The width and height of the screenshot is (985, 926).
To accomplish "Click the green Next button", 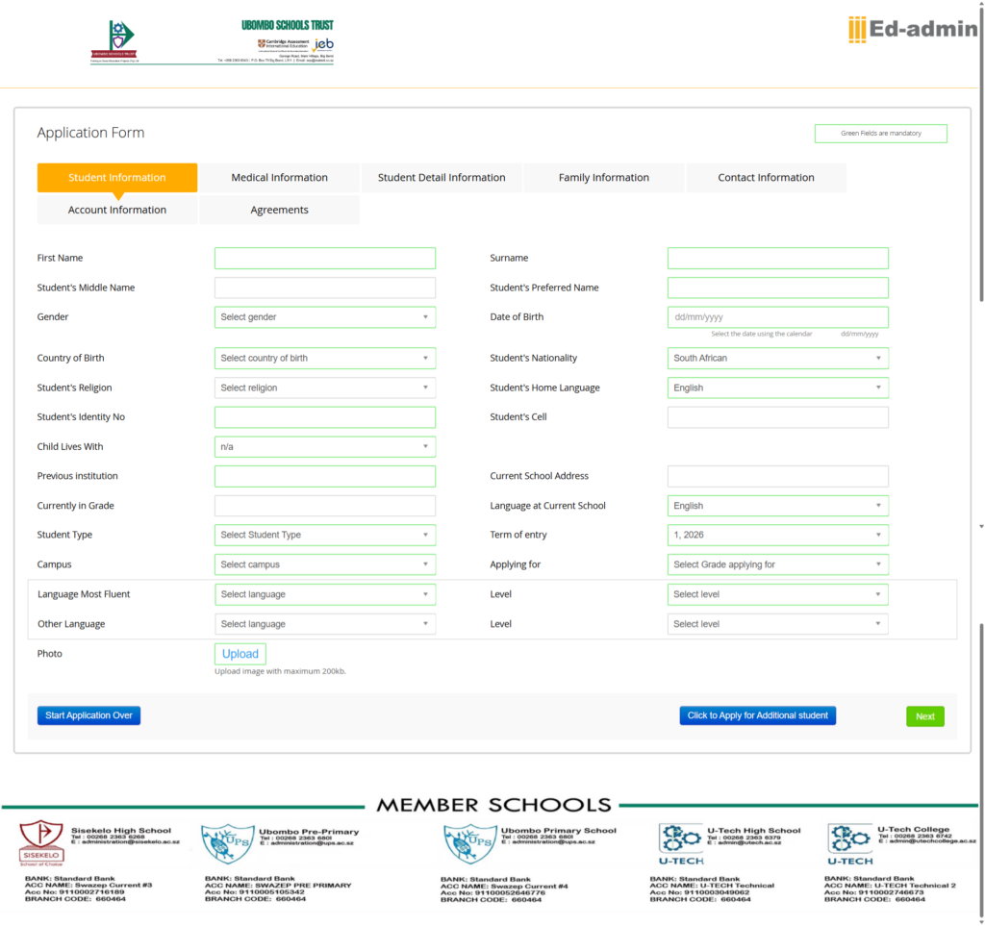I will click(x=924, y=716).
